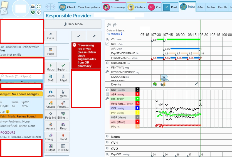Image resolution: width=232 pixels, height=157 pixels.
Task: Open the Column Interval 15 minutes dropdown
Action: (115, 34)
